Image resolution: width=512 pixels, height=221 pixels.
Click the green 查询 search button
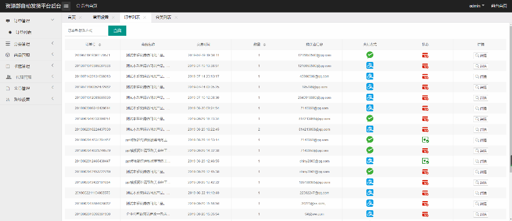pos(117,31)
